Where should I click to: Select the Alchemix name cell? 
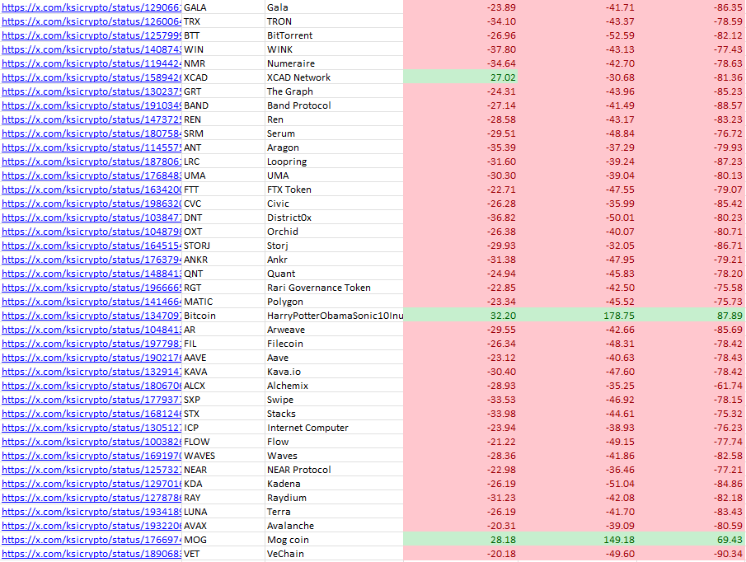334,386
